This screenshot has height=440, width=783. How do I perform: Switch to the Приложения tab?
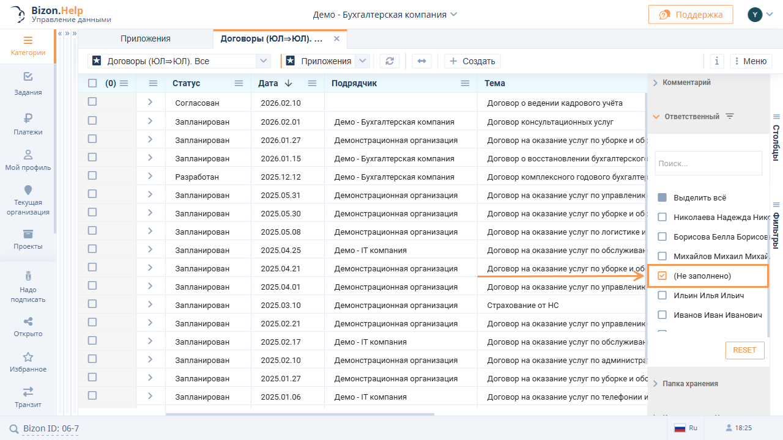point(146,38)
